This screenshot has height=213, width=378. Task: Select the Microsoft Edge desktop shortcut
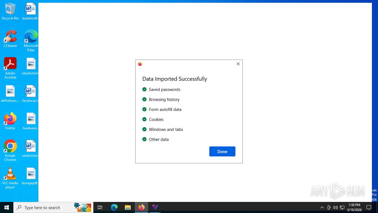pos(31,41)
